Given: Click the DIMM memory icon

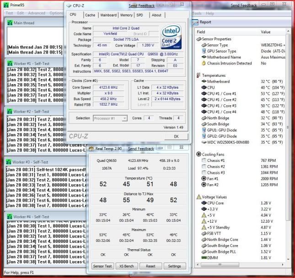Looking at the screenshot, I should [204, 257].
